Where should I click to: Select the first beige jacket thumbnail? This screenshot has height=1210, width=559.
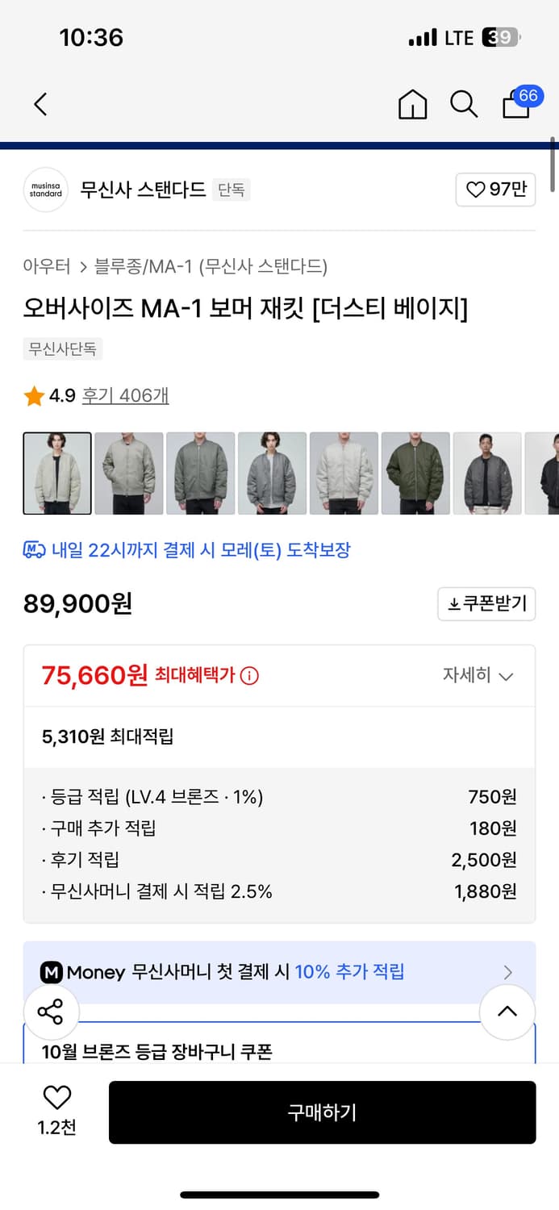pos(57,474)
